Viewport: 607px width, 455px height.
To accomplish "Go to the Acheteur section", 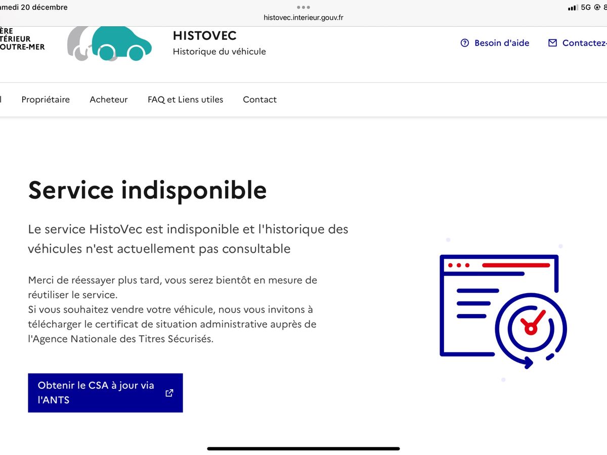I will coord(109,100).
